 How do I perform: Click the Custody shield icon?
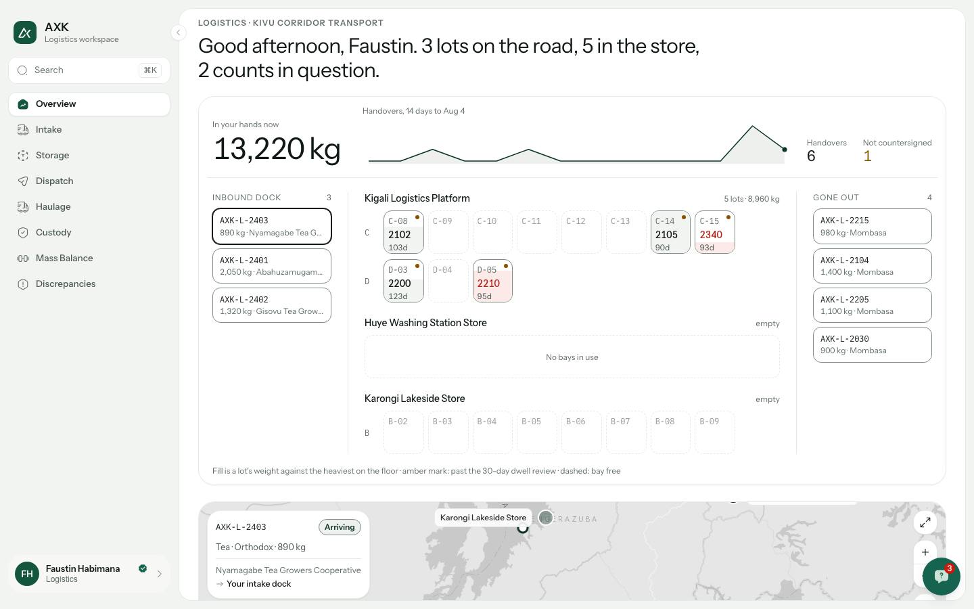point(23,233)
